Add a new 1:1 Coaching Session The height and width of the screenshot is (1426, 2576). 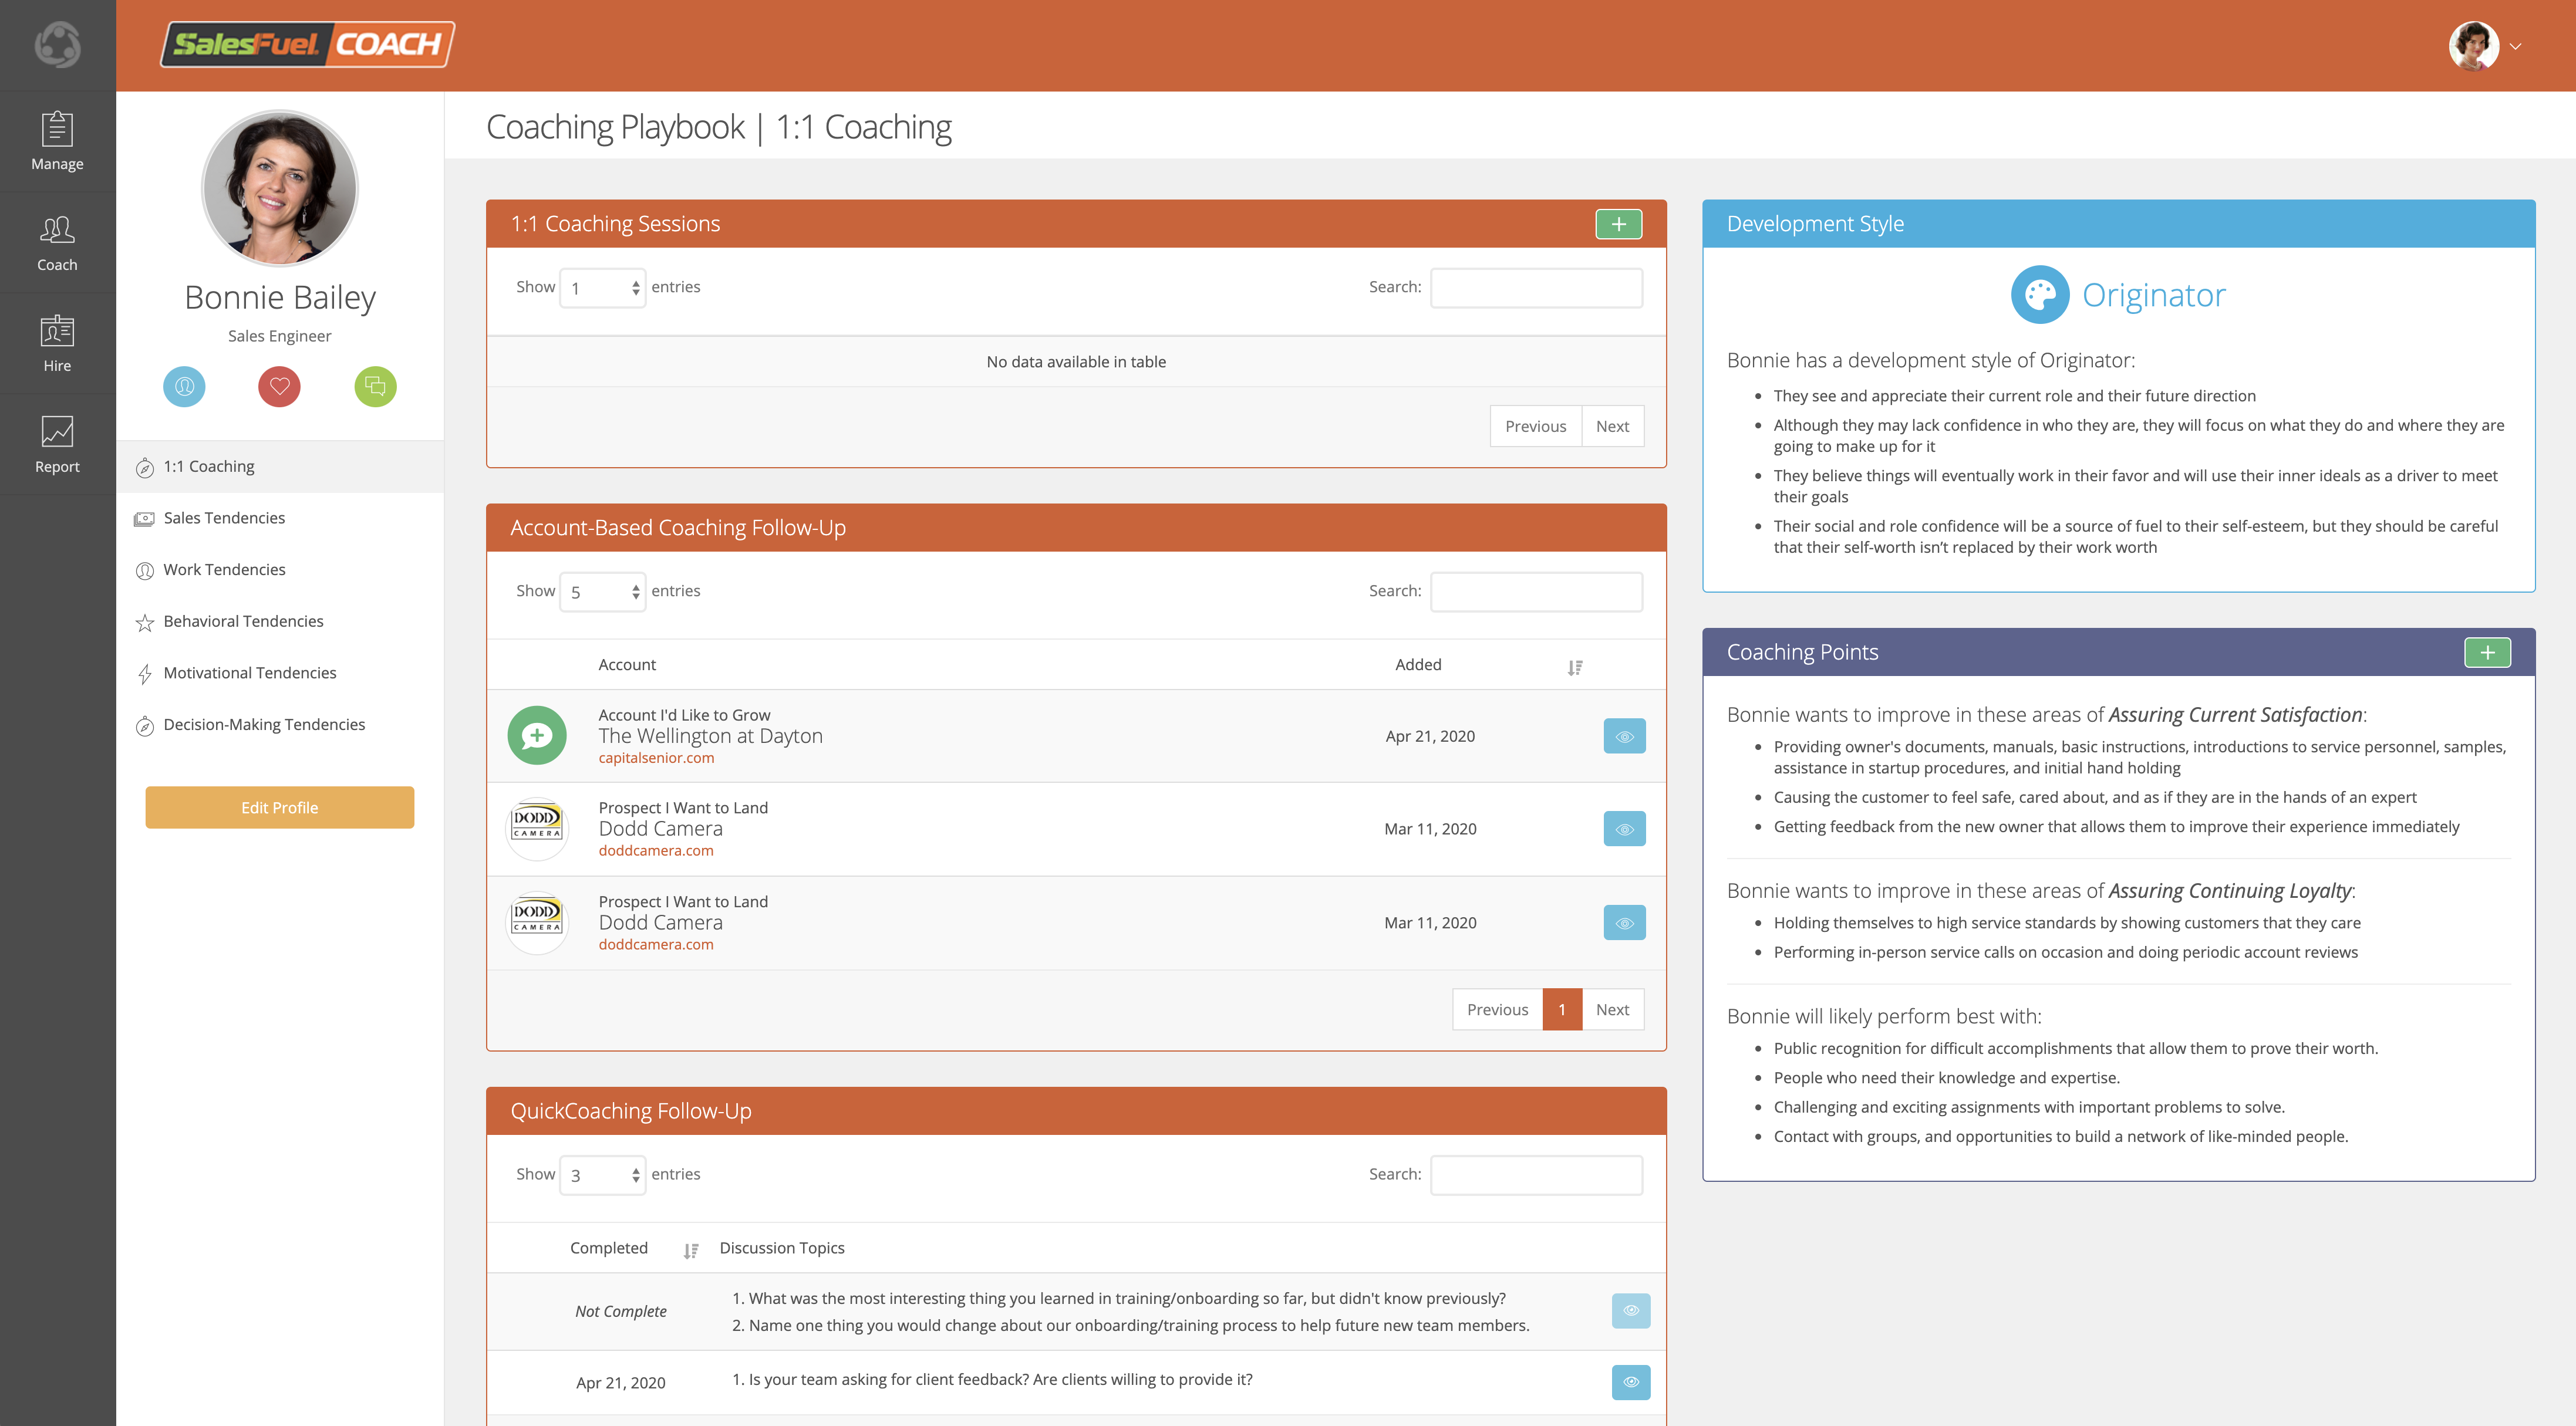(x=1618, y=224)
